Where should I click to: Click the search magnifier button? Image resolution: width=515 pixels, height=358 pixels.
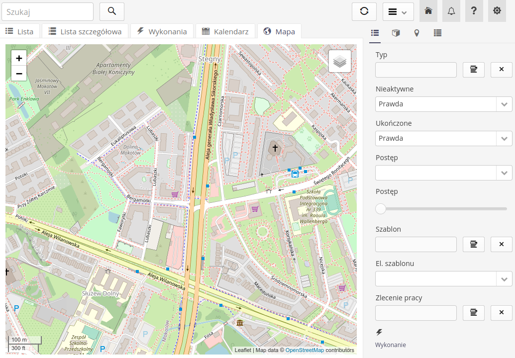[111, 11]
